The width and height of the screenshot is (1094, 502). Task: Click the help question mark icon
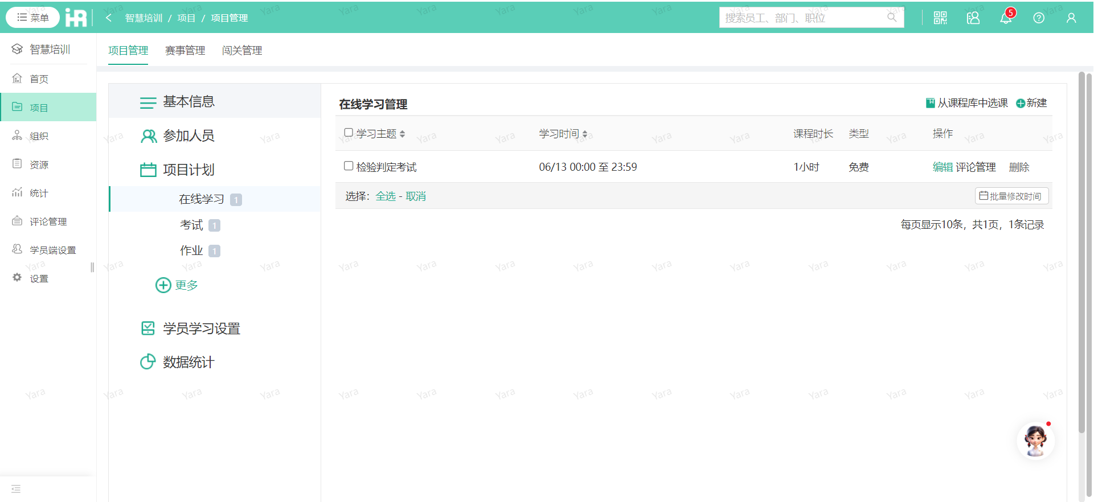(x=1039, y=18)
